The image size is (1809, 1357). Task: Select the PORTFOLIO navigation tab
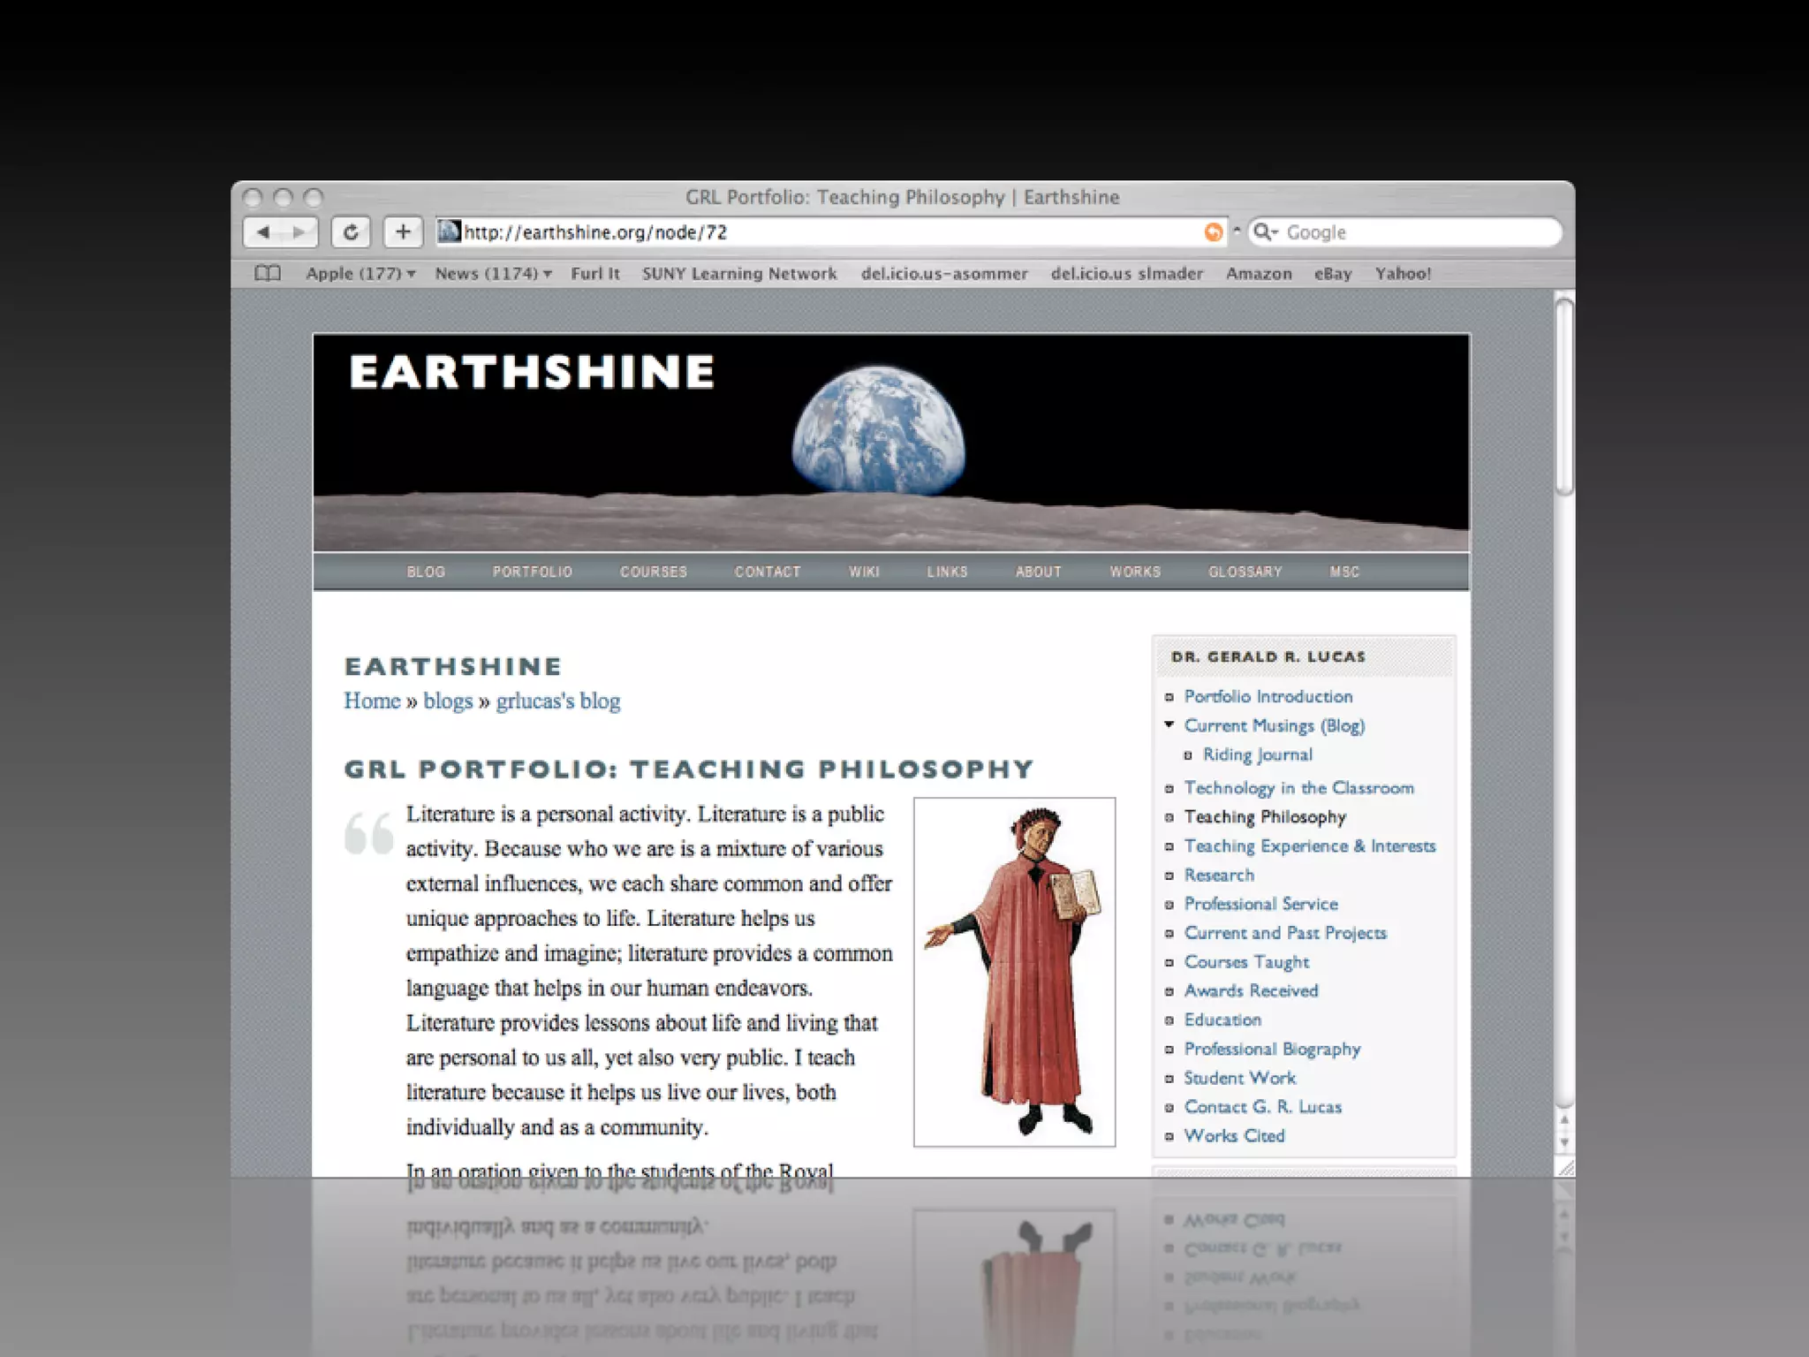(x=533, y=572)
